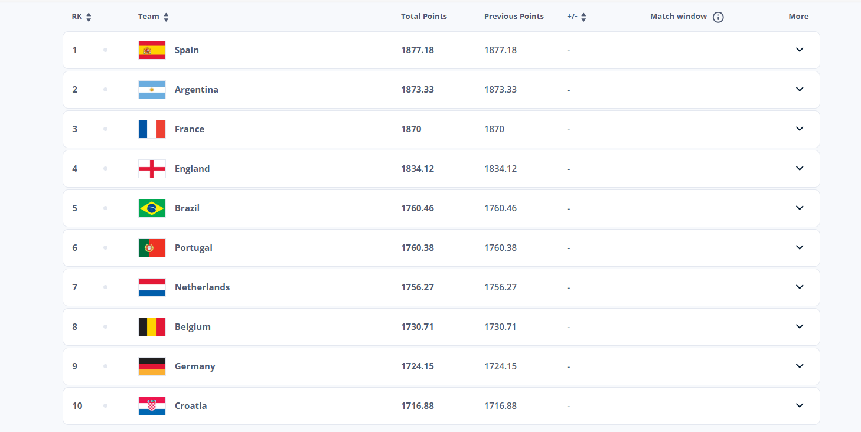Expand the Spain row details
The width and height of the screenshot is (861, 432).
800,50
